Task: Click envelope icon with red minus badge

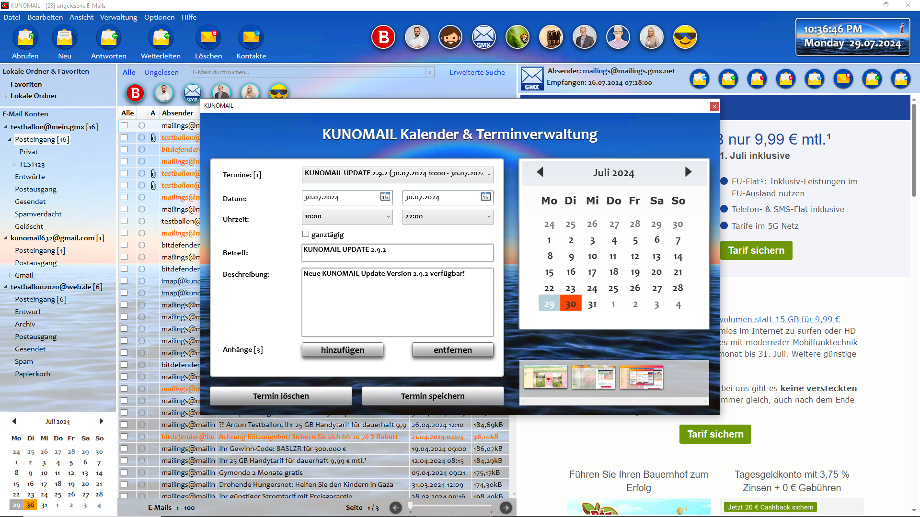Action: (x=757, y=79)
